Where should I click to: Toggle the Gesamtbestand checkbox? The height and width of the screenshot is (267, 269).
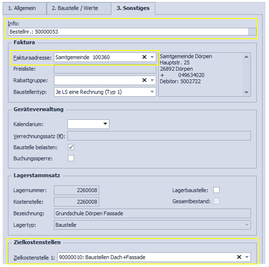point(216,201)
